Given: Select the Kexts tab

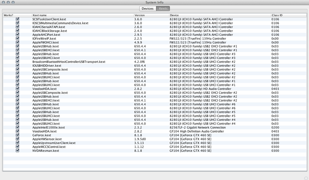Looking at the screenshot, I should pyautogui.click(x=163, y=9).
